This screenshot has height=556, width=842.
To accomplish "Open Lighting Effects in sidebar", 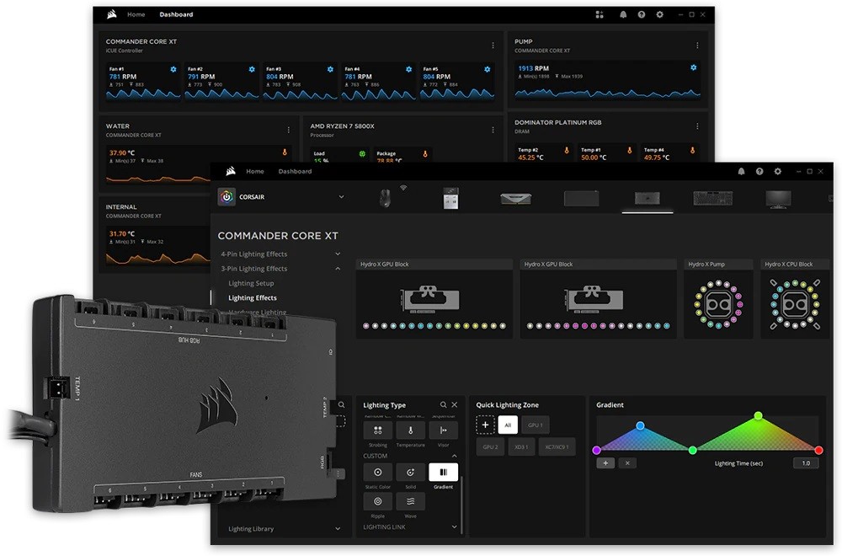I will 253,297.
